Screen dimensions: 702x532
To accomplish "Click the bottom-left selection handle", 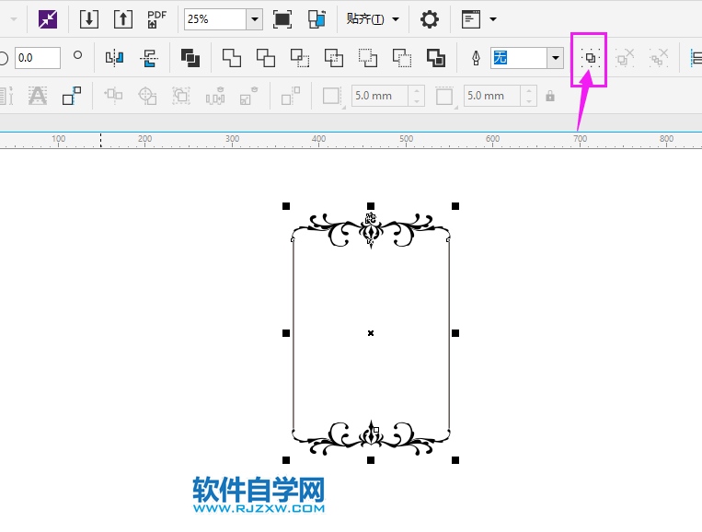I will point(286,460).
